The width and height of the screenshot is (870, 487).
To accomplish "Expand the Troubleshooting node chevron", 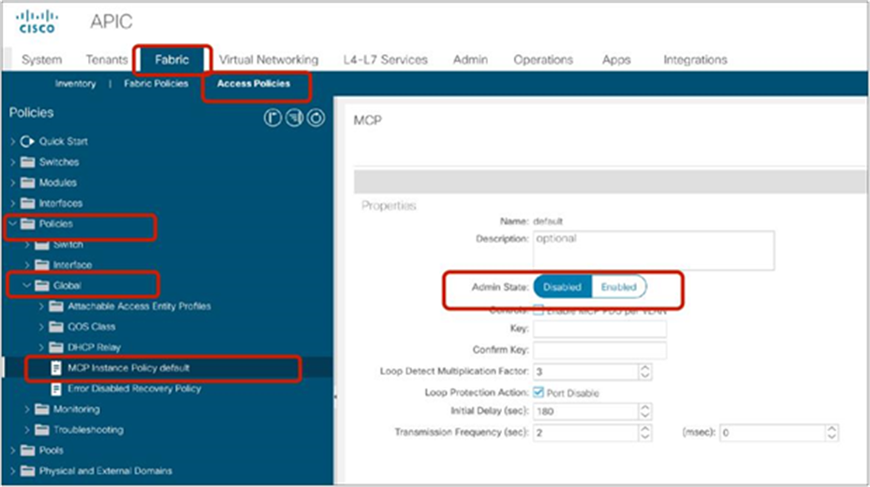I will (26, 430).
